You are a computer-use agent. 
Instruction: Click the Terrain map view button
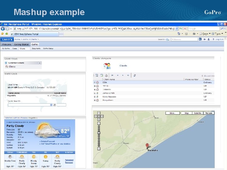(209, 113)
